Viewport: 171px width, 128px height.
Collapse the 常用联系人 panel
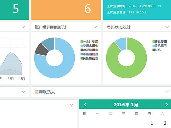tap(167, 92)
